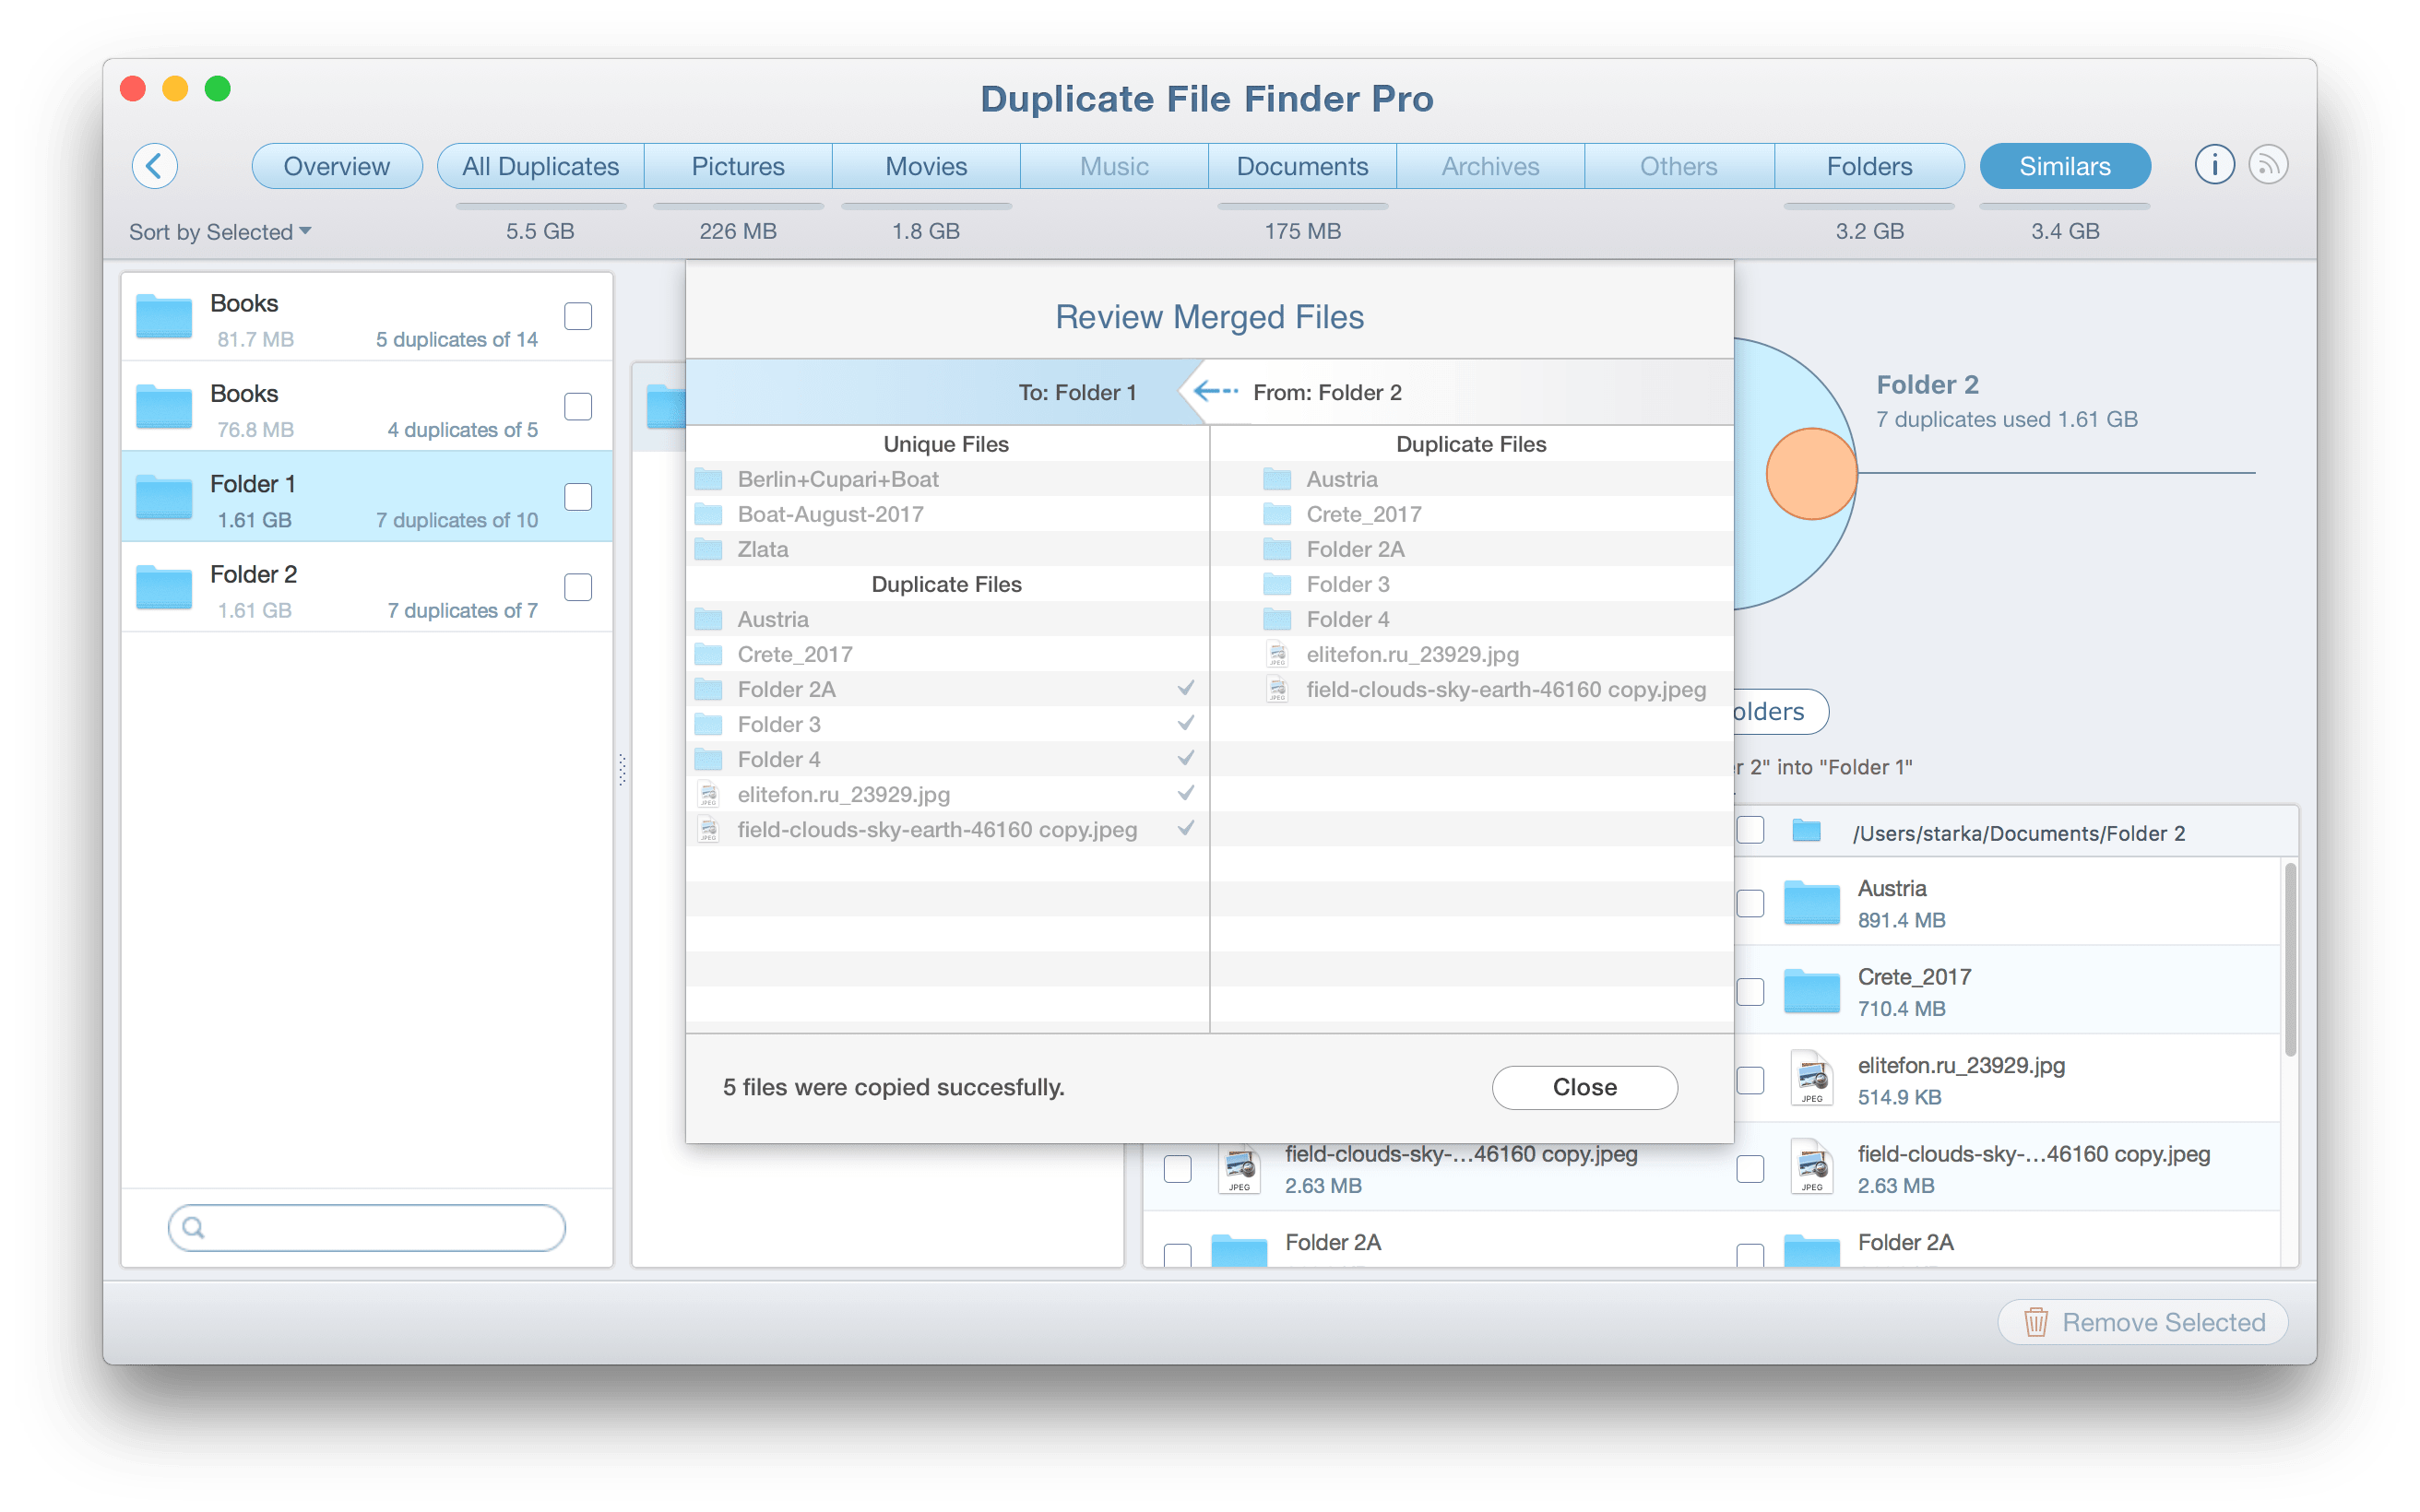Click the elitefon.ru_23929.jpg icon in From column
The height and width of the screenshot is (1512, 2420).
click(x=1277, y=654)
